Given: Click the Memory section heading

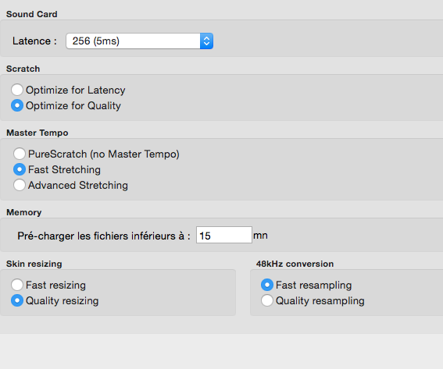Looking at the screenshot, I should 24,212.
